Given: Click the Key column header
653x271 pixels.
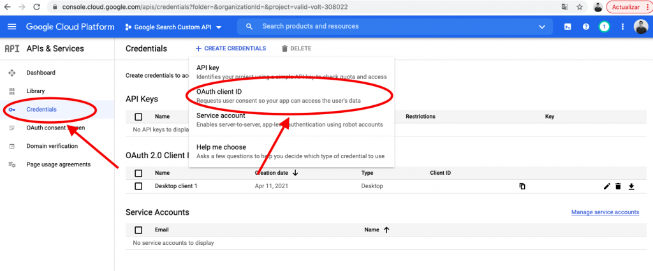Looking at the screenshot, I should 549,117.
